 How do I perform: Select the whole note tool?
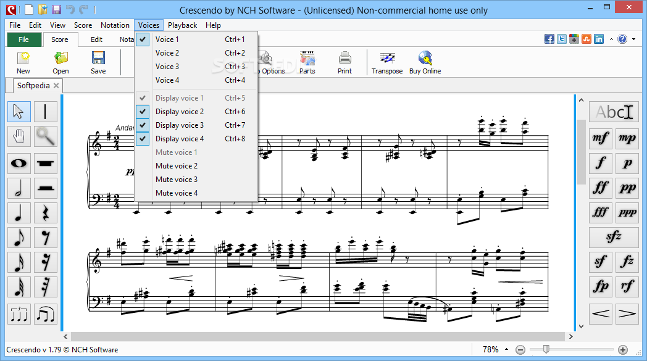point(19,164)
